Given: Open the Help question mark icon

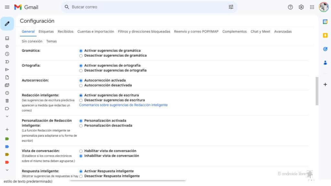Looking at the screenshot, I should [290, 7].
